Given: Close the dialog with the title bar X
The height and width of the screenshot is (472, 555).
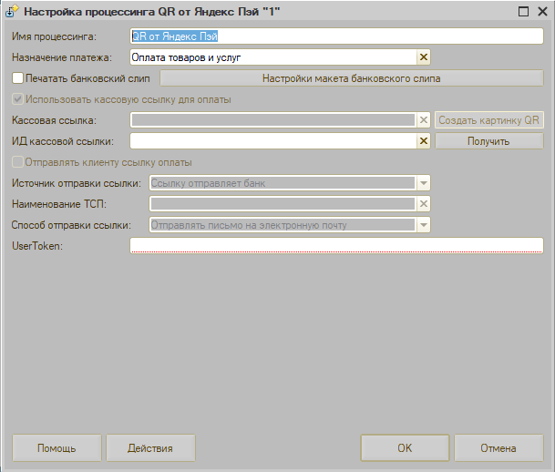Looking at the screenshot, I should pyautogui.click(x=540, y=12).
